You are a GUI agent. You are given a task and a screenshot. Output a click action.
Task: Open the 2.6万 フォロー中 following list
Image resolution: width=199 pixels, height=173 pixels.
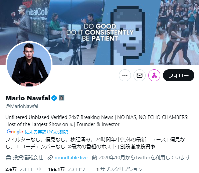[23, 169]
